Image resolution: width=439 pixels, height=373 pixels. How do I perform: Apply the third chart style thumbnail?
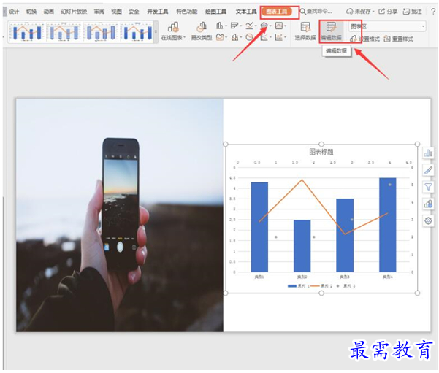101,32
